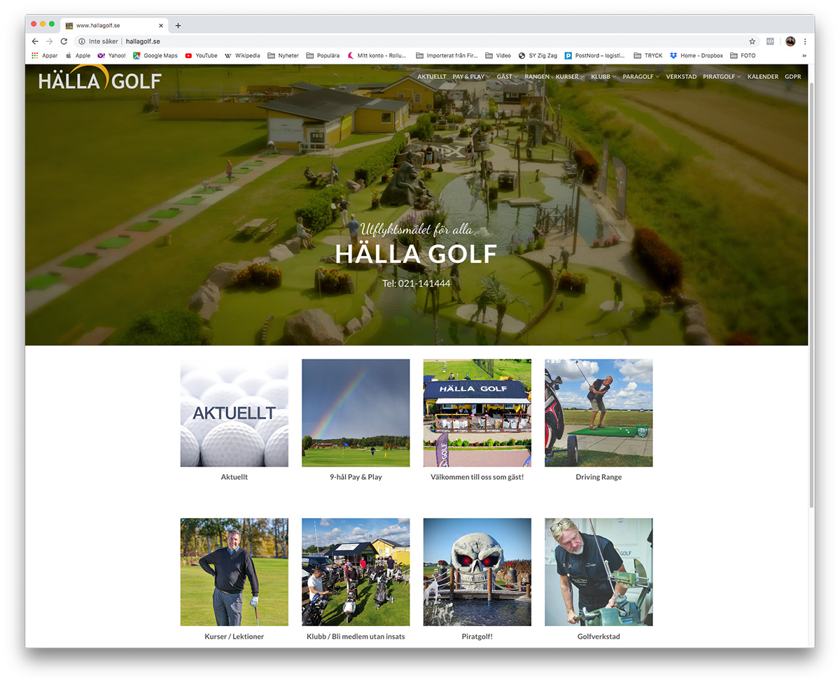Open the Piratgolf skull thumbnail
The image size is (840, 684).
coord(477,571)
